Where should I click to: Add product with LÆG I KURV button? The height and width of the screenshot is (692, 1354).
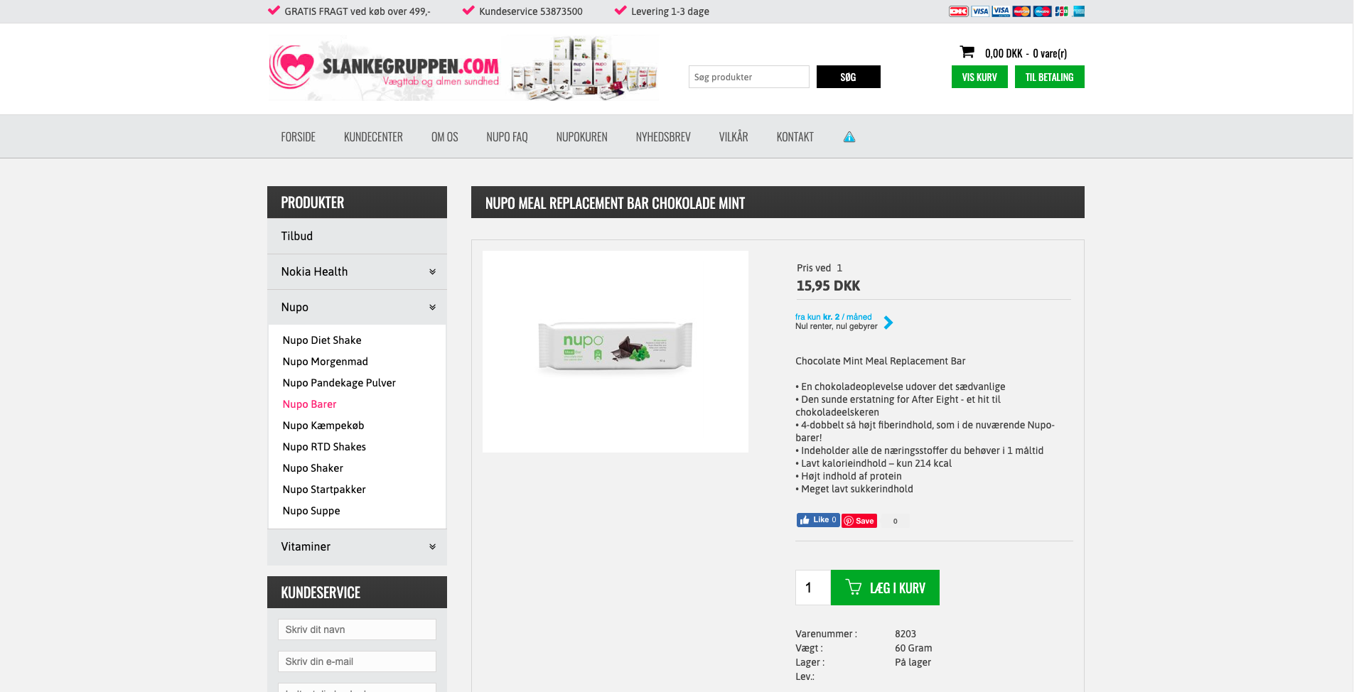[885, 588]
